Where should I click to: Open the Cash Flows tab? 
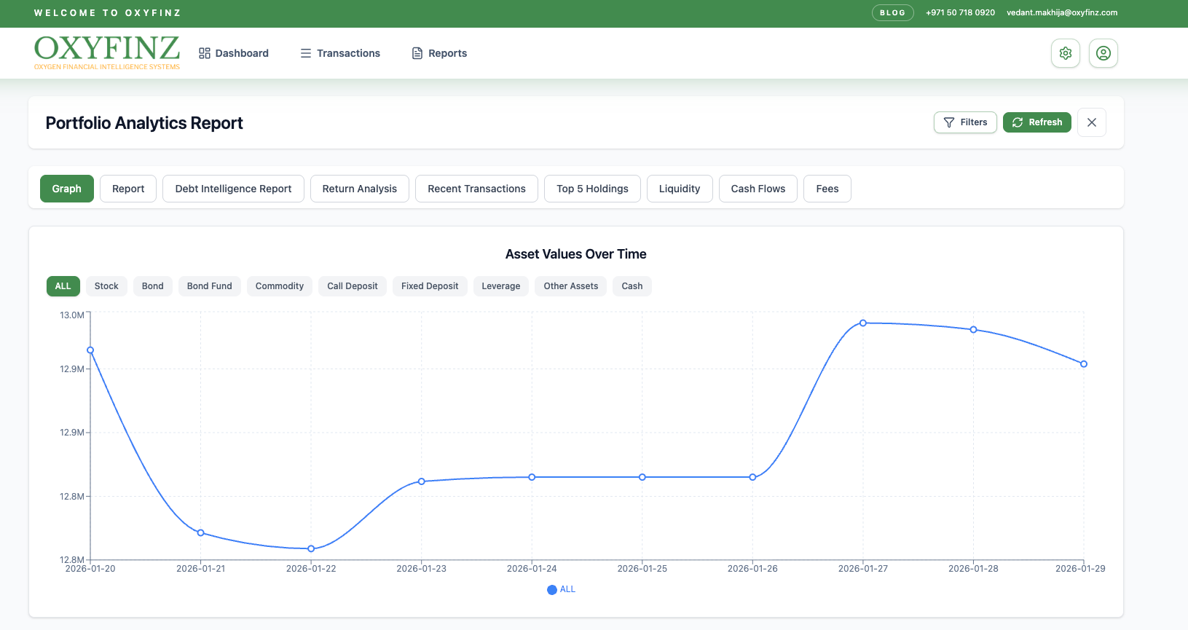click(758, 189)
